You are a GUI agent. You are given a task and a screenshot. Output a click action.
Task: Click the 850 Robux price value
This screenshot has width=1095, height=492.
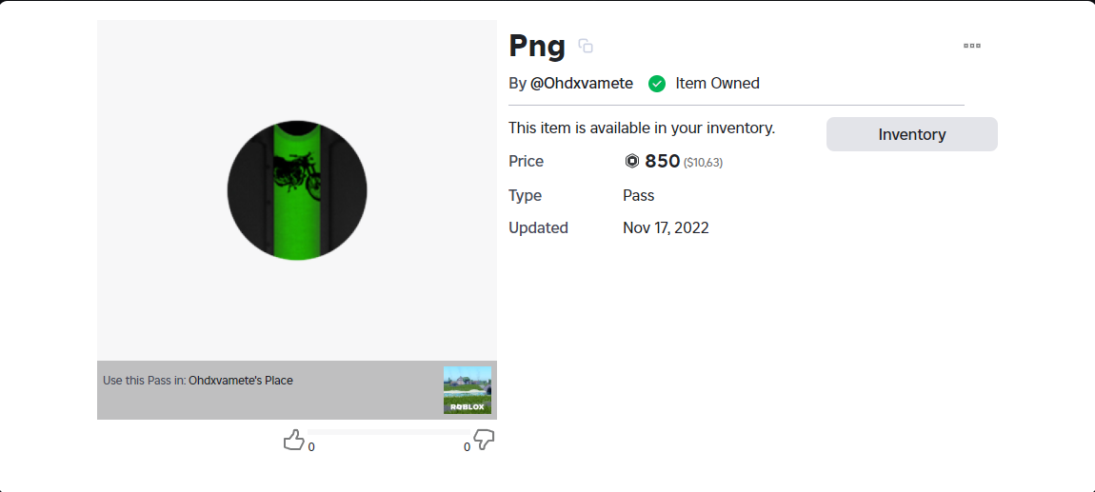[x=663, y=162]
